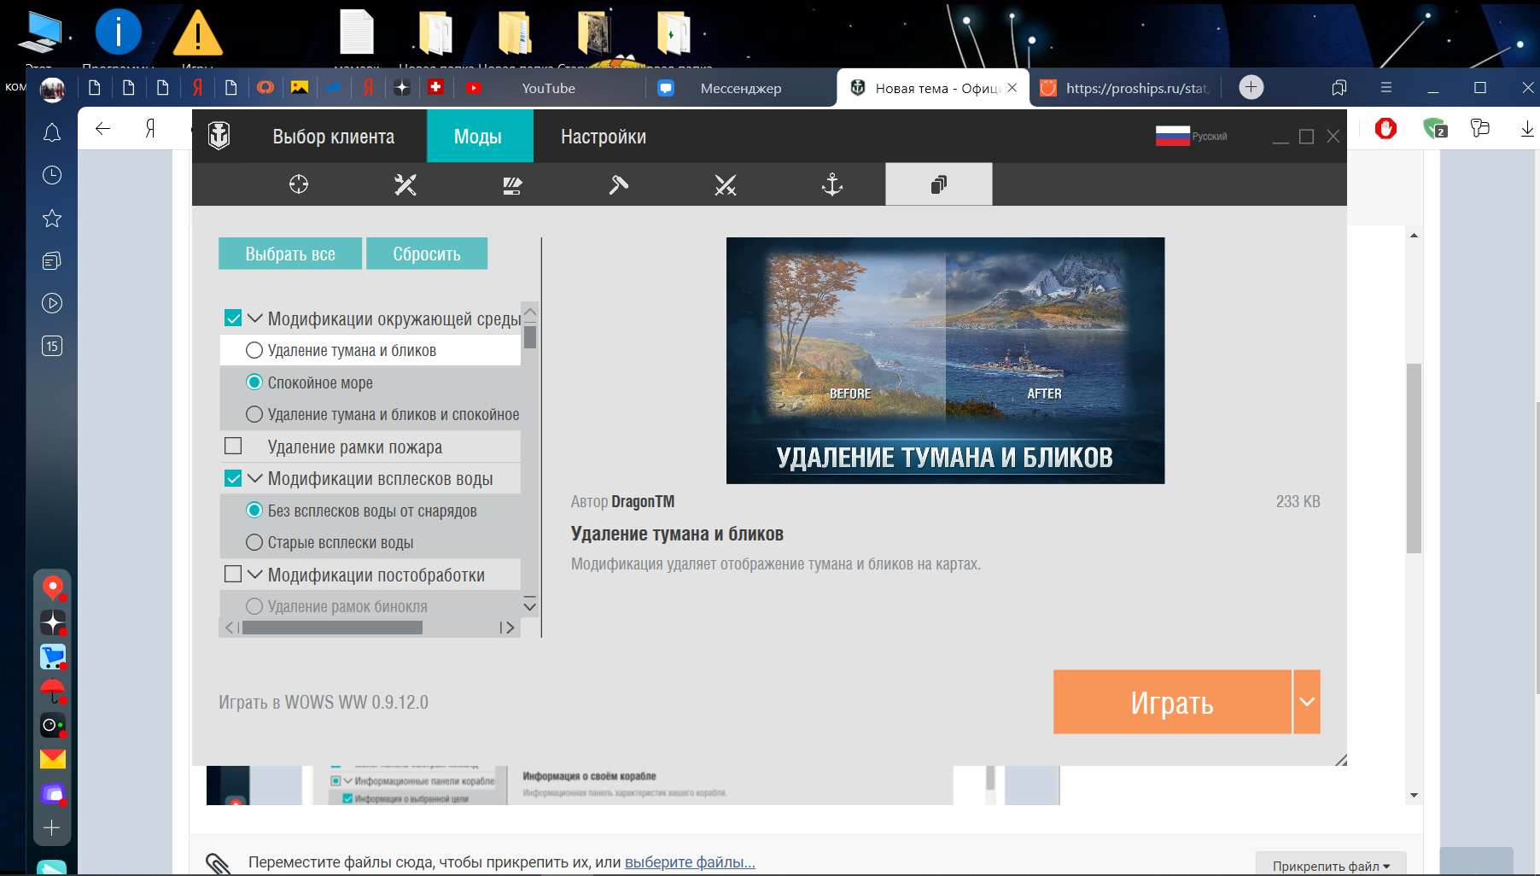This screenshot has height=876, width=1540.
Task: Select 'Старые всплески воды' radio button
Action: click(x=254, y=542)
